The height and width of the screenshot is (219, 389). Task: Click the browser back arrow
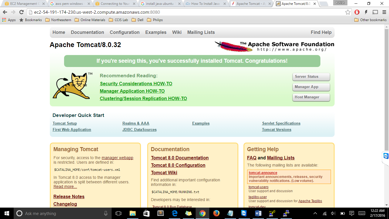[x=5, y=12]
